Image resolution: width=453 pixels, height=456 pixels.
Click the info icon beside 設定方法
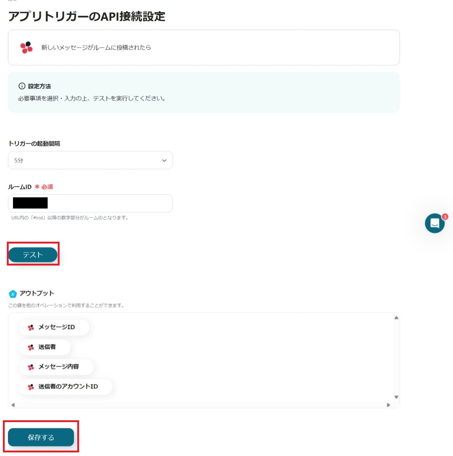pos(22,86)
